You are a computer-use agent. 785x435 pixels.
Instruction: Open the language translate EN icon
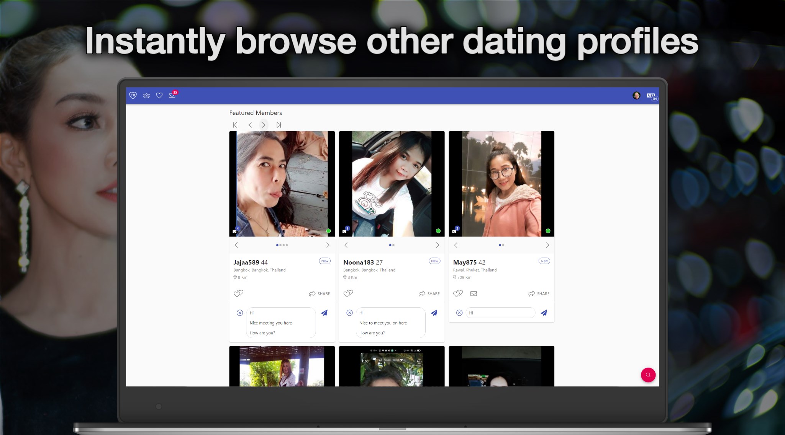[x=651, y=96]
